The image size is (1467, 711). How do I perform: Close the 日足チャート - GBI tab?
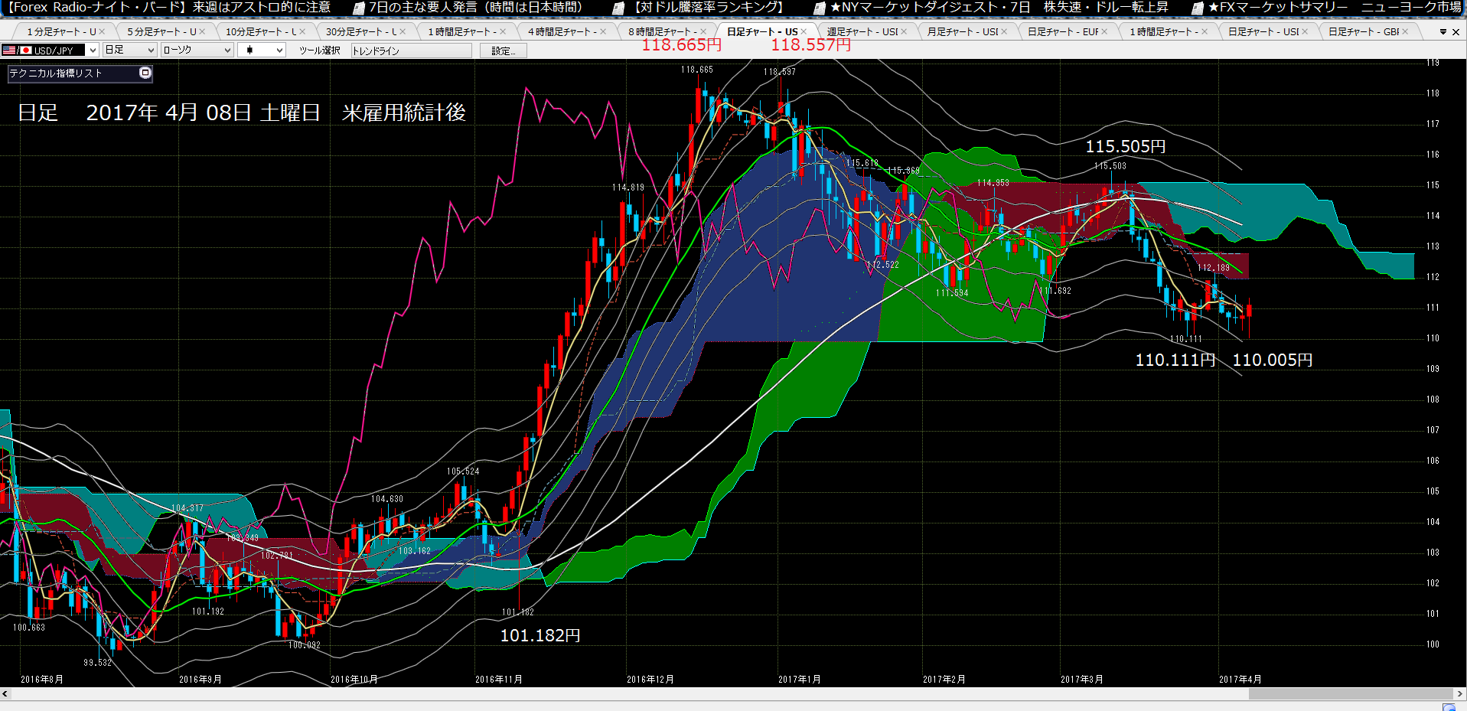1405,32
